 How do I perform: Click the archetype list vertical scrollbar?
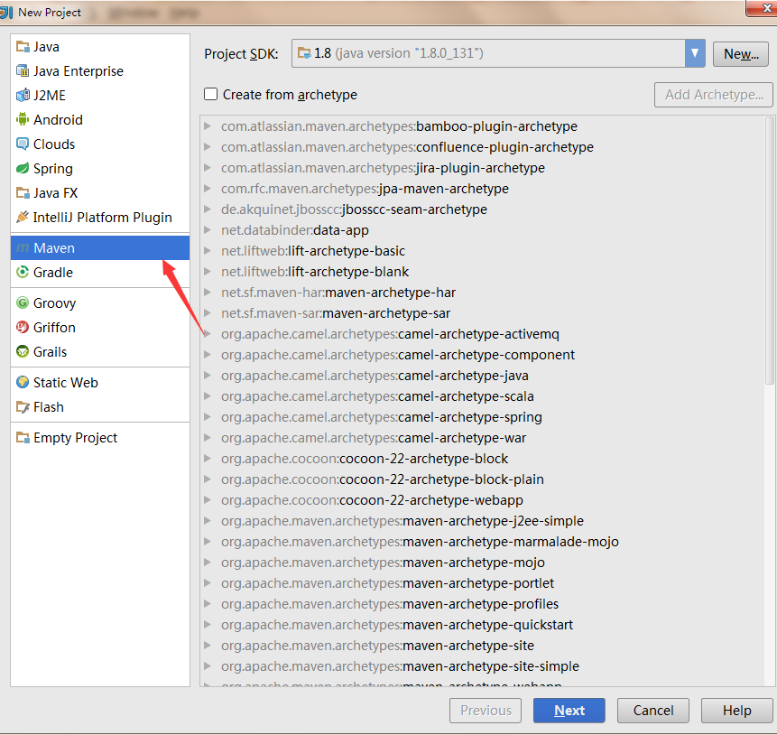769,253
